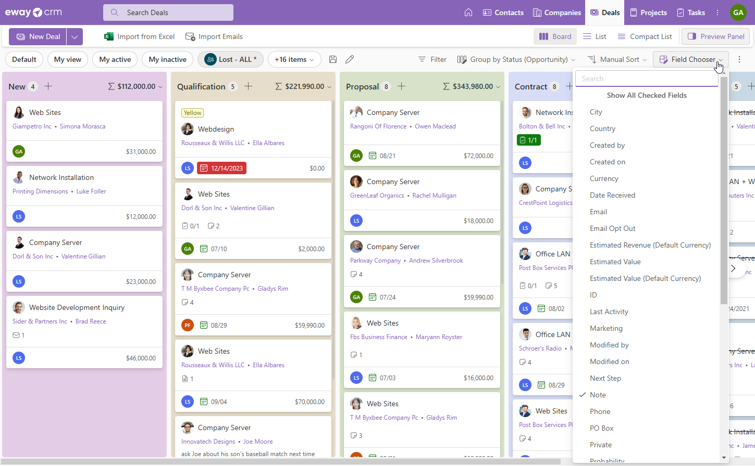Click the Field Chooser list scrollbar
Screen dimensions: 755x466
pos(724,191)
